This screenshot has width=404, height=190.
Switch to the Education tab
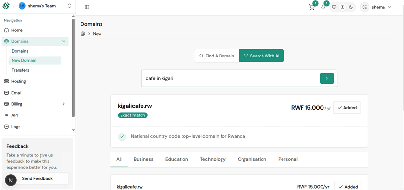[177, 159]
